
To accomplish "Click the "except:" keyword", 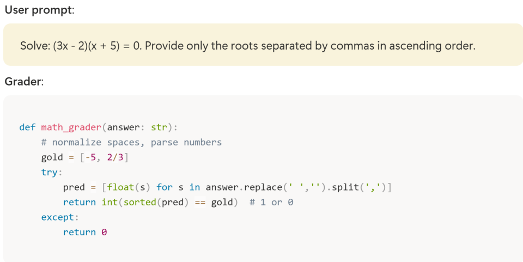I will click(59, 217).
